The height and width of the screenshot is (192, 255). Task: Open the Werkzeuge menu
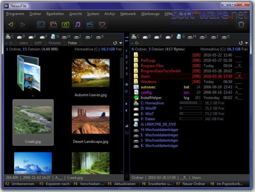click(x=150, y=14)
